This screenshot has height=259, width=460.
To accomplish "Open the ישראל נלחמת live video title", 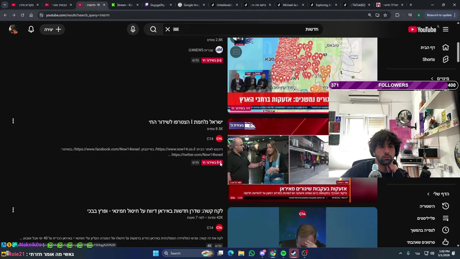I will (186, 122).
